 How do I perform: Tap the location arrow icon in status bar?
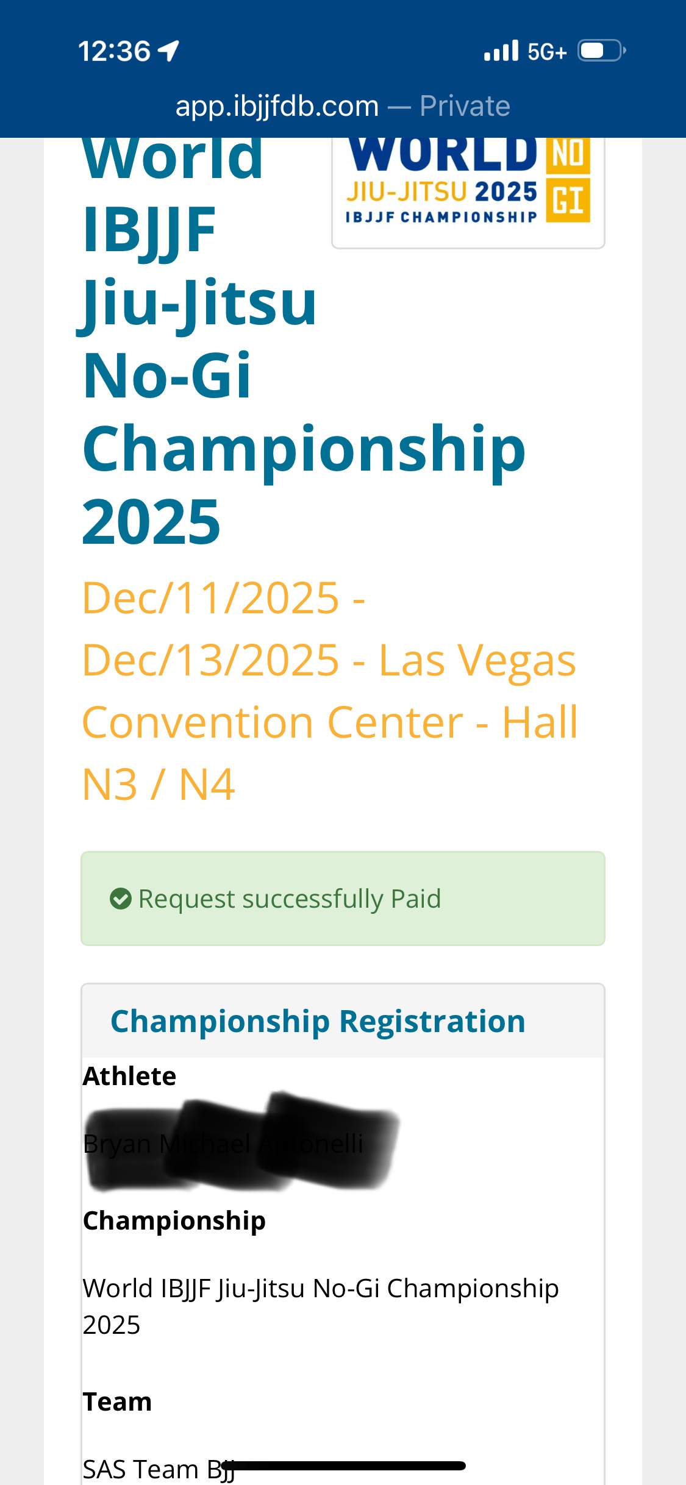point(169,51)
